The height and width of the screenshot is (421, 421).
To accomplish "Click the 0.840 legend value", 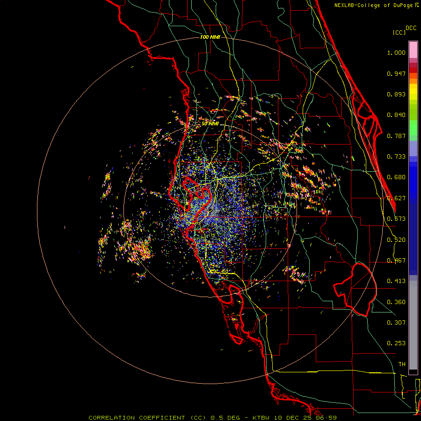I will pos(396,115).
